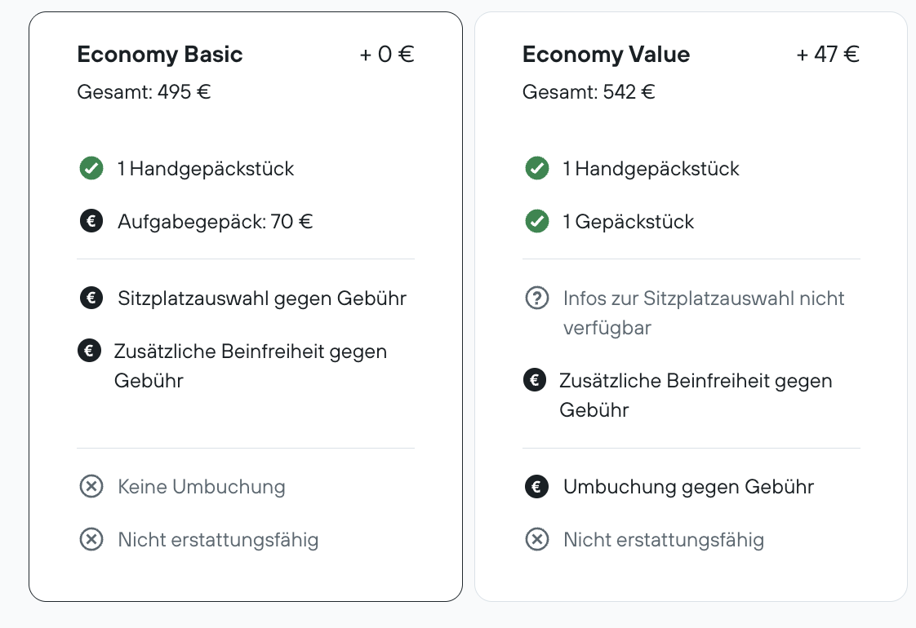
Task: Click euro icon next to Aufgabegepäck: 70 €
Action: tap(91, 221)
